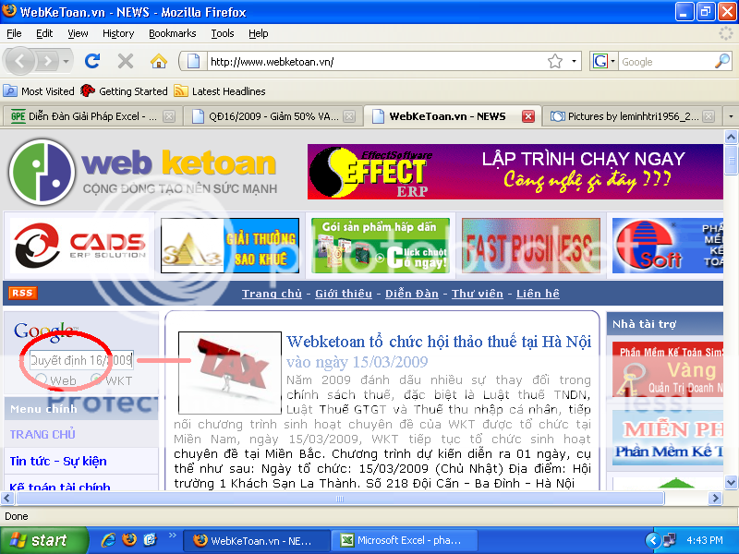Click the Stop loading X icon

click(126, 62)
